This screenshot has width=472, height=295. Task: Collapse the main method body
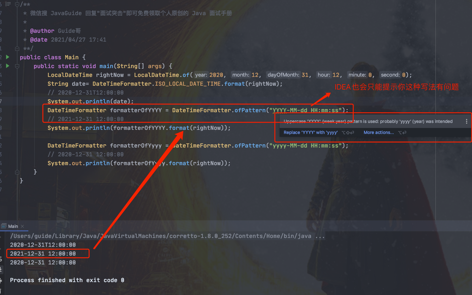17,66
